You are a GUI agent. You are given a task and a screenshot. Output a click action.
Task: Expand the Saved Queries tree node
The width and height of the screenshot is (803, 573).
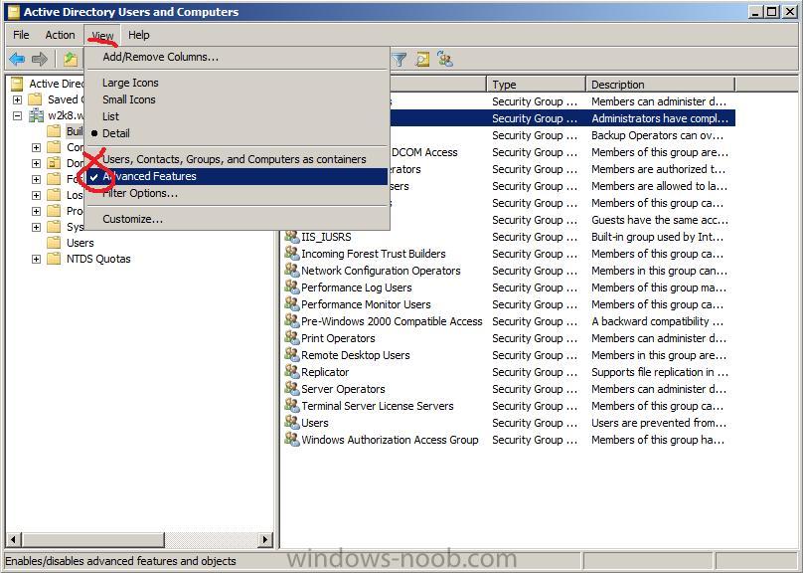(18, 99)
